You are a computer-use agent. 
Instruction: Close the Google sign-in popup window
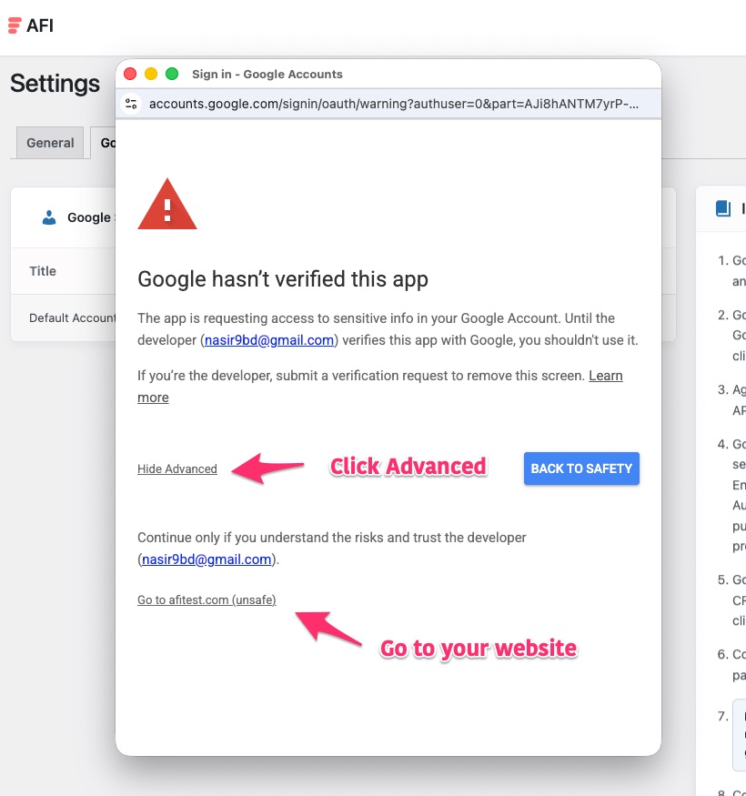[x=130, y=74]
